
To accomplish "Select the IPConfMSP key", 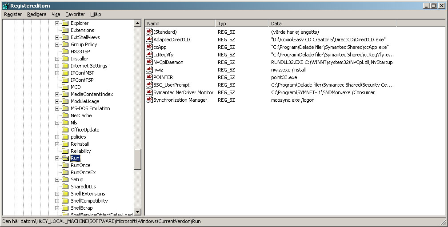I will tap(82, 73).
